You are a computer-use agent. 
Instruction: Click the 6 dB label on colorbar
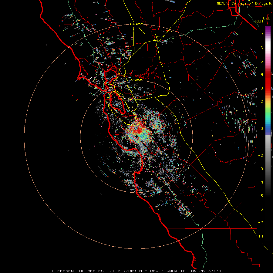coord(262,48)
